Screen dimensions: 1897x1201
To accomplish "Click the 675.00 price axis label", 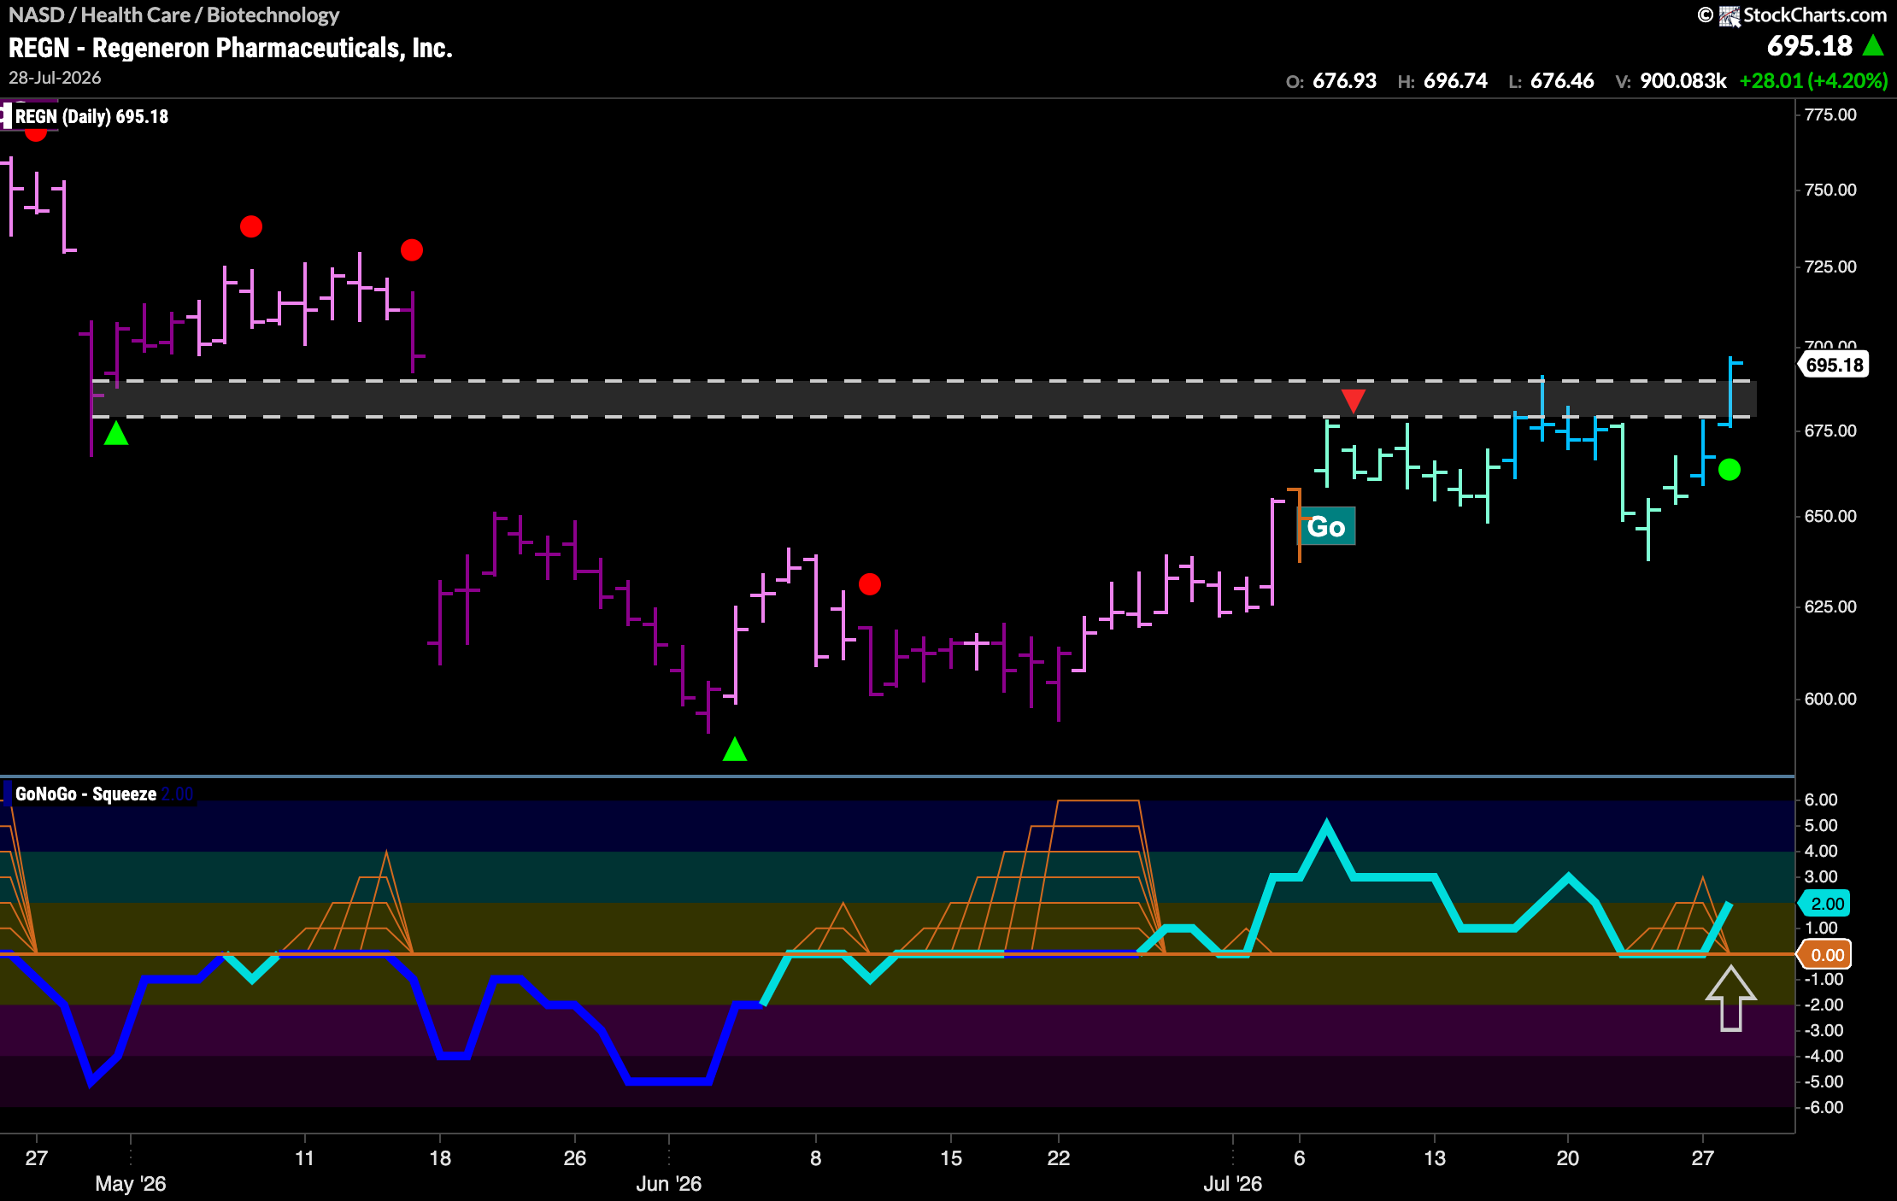I will coord(1830,431).
